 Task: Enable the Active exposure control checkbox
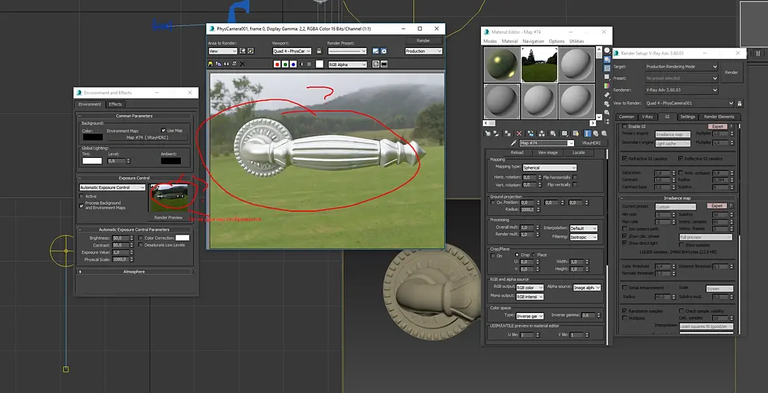tap(82, 196)
